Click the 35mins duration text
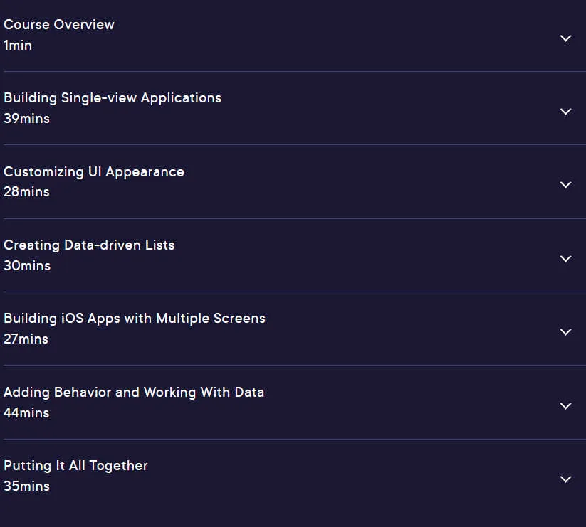 26,486
